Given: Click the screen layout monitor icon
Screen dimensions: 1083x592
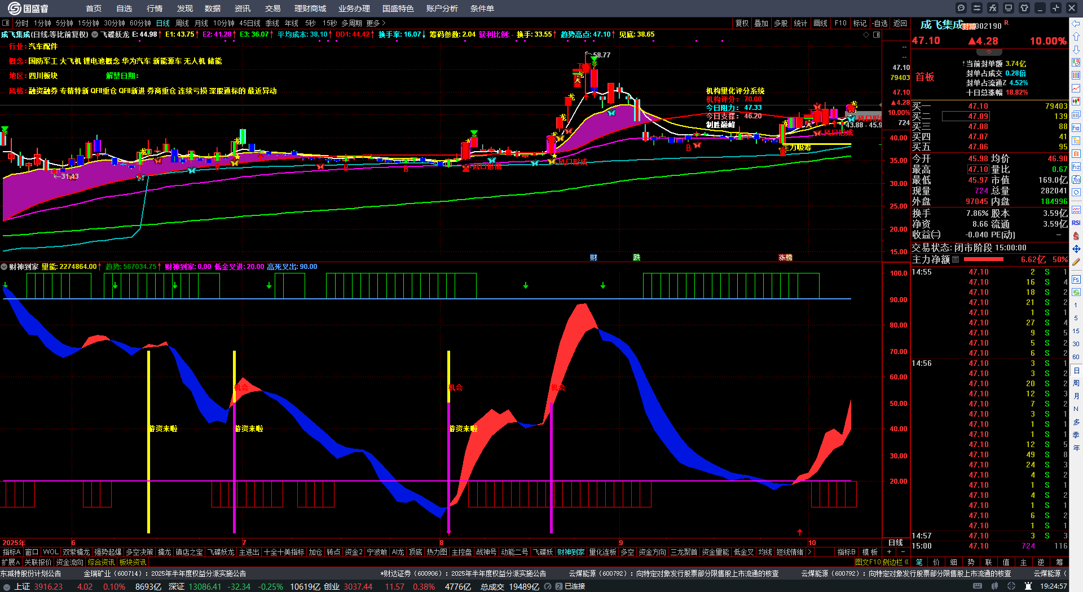Looking at the screenshot, I should pos(1009,8).
